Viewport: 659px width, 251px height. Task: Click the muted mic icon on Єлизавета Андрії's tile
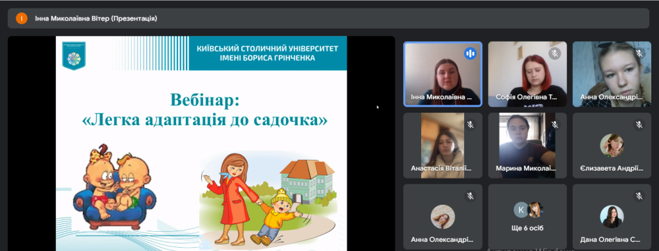(x=639, y=125)
